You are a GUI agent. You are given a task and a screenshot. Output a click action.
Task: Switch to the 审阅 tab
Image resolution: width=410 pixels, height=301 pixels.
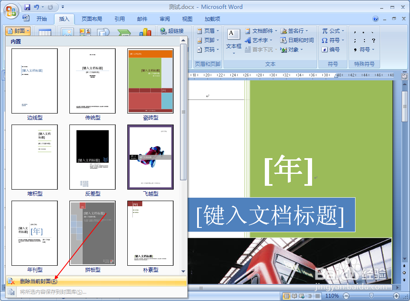pos(165,19)
